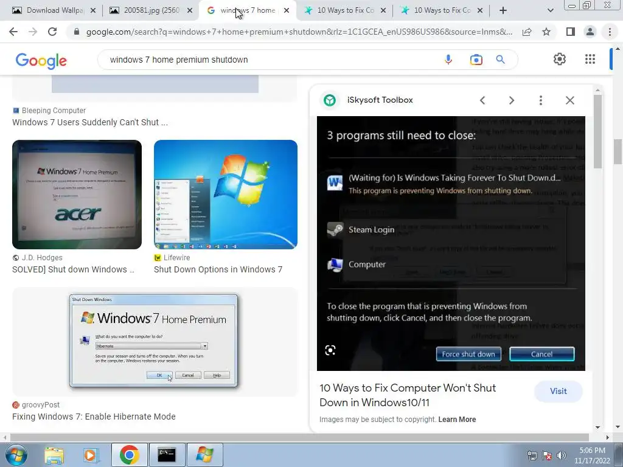
Task: Open the Acer Windows 7 Home Premium thumbnail
Action: pyautogui.click(x=77, y=195)
